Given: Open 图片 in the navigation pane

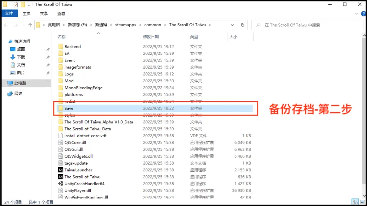Looking at the screenshot, I should [21, 73].
